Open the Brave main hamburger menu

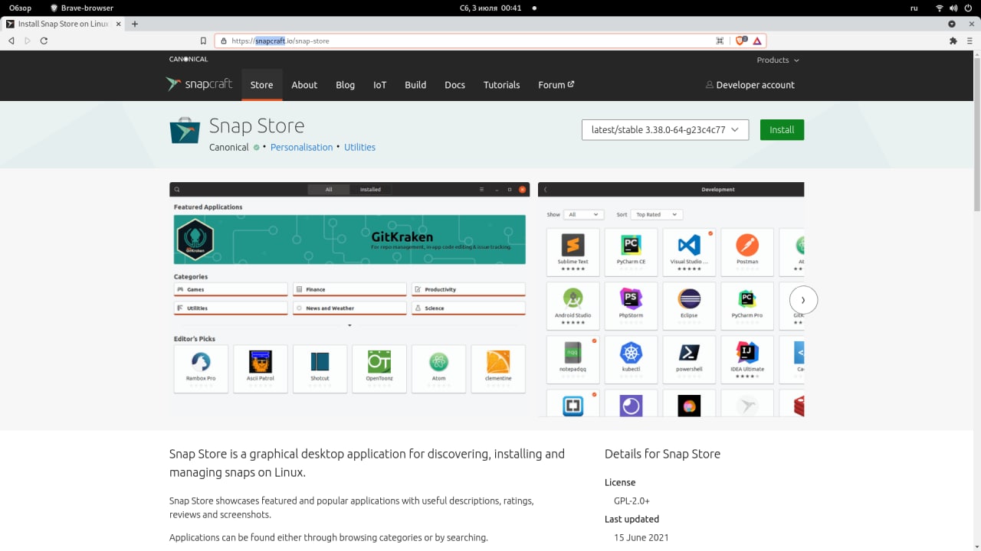click(x=970, y=41)
